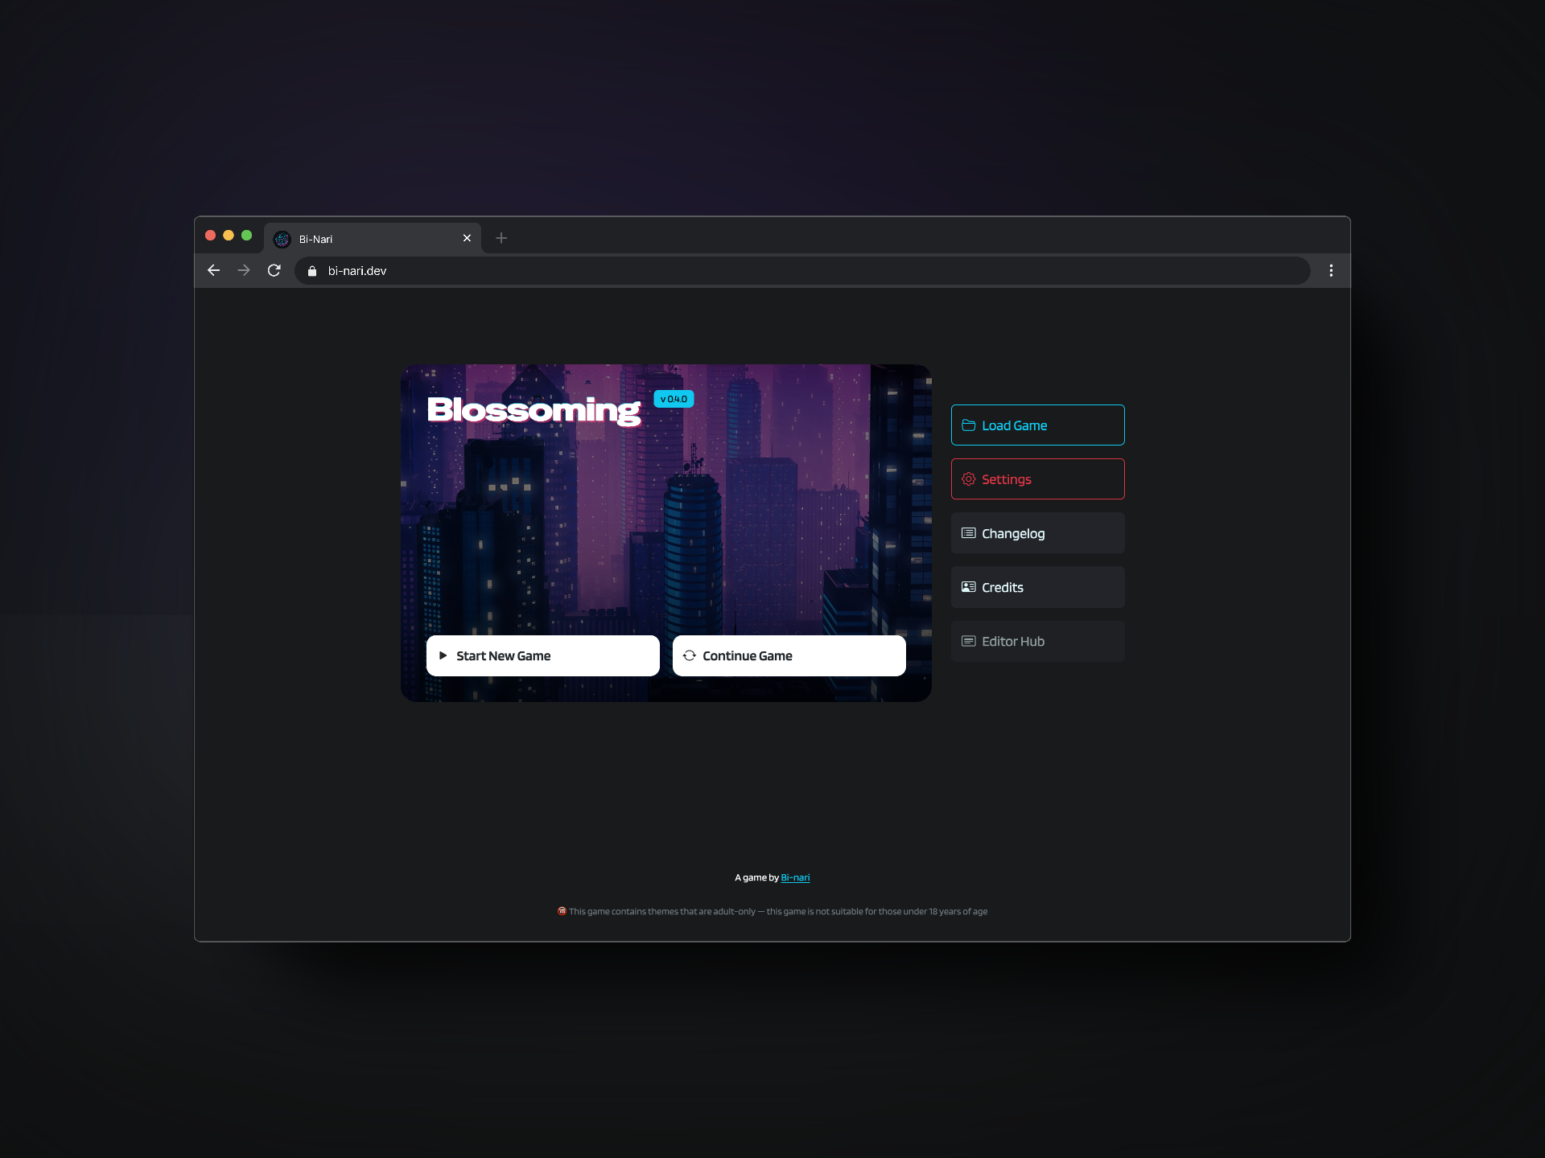Click the refresh icon on Continue Game
Image resolution: width=1545 pixels, height=1158 pixels.
click(689, 655)
